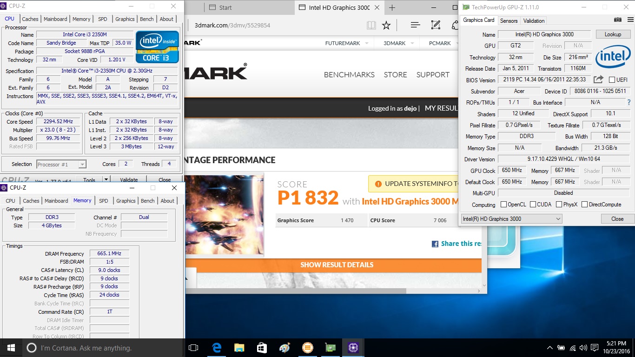The width and height of the screenshot is (635, 357).
Task: Expand the 3DMARK menu dropdown
Action: coord(412,43)
